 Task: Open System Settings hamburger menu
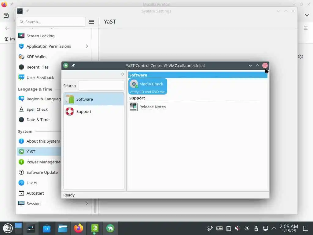pyautogui.click(x=92, y=22)
